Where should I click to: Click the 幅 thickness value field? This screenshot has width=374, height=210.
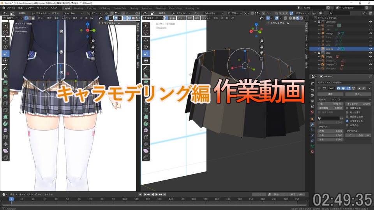pos(331,104)
